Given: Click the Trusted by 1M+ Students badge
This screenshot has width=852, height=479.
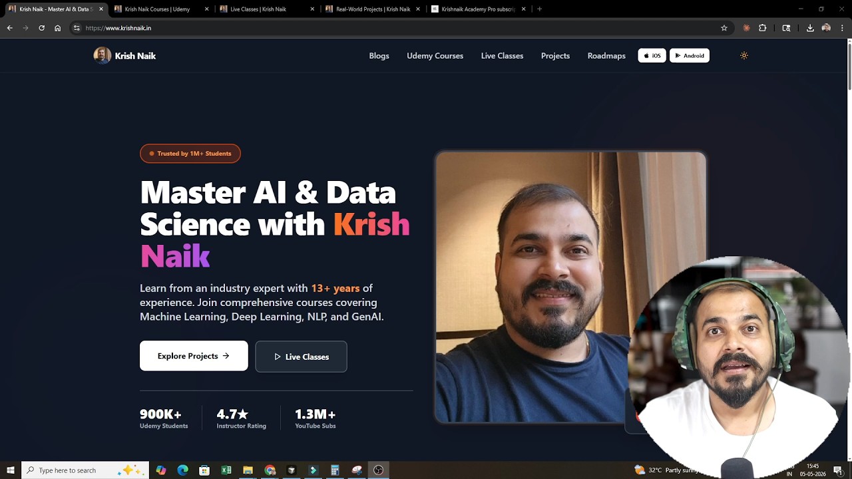Looking at the screenshot, I should [x=190, y=154].
